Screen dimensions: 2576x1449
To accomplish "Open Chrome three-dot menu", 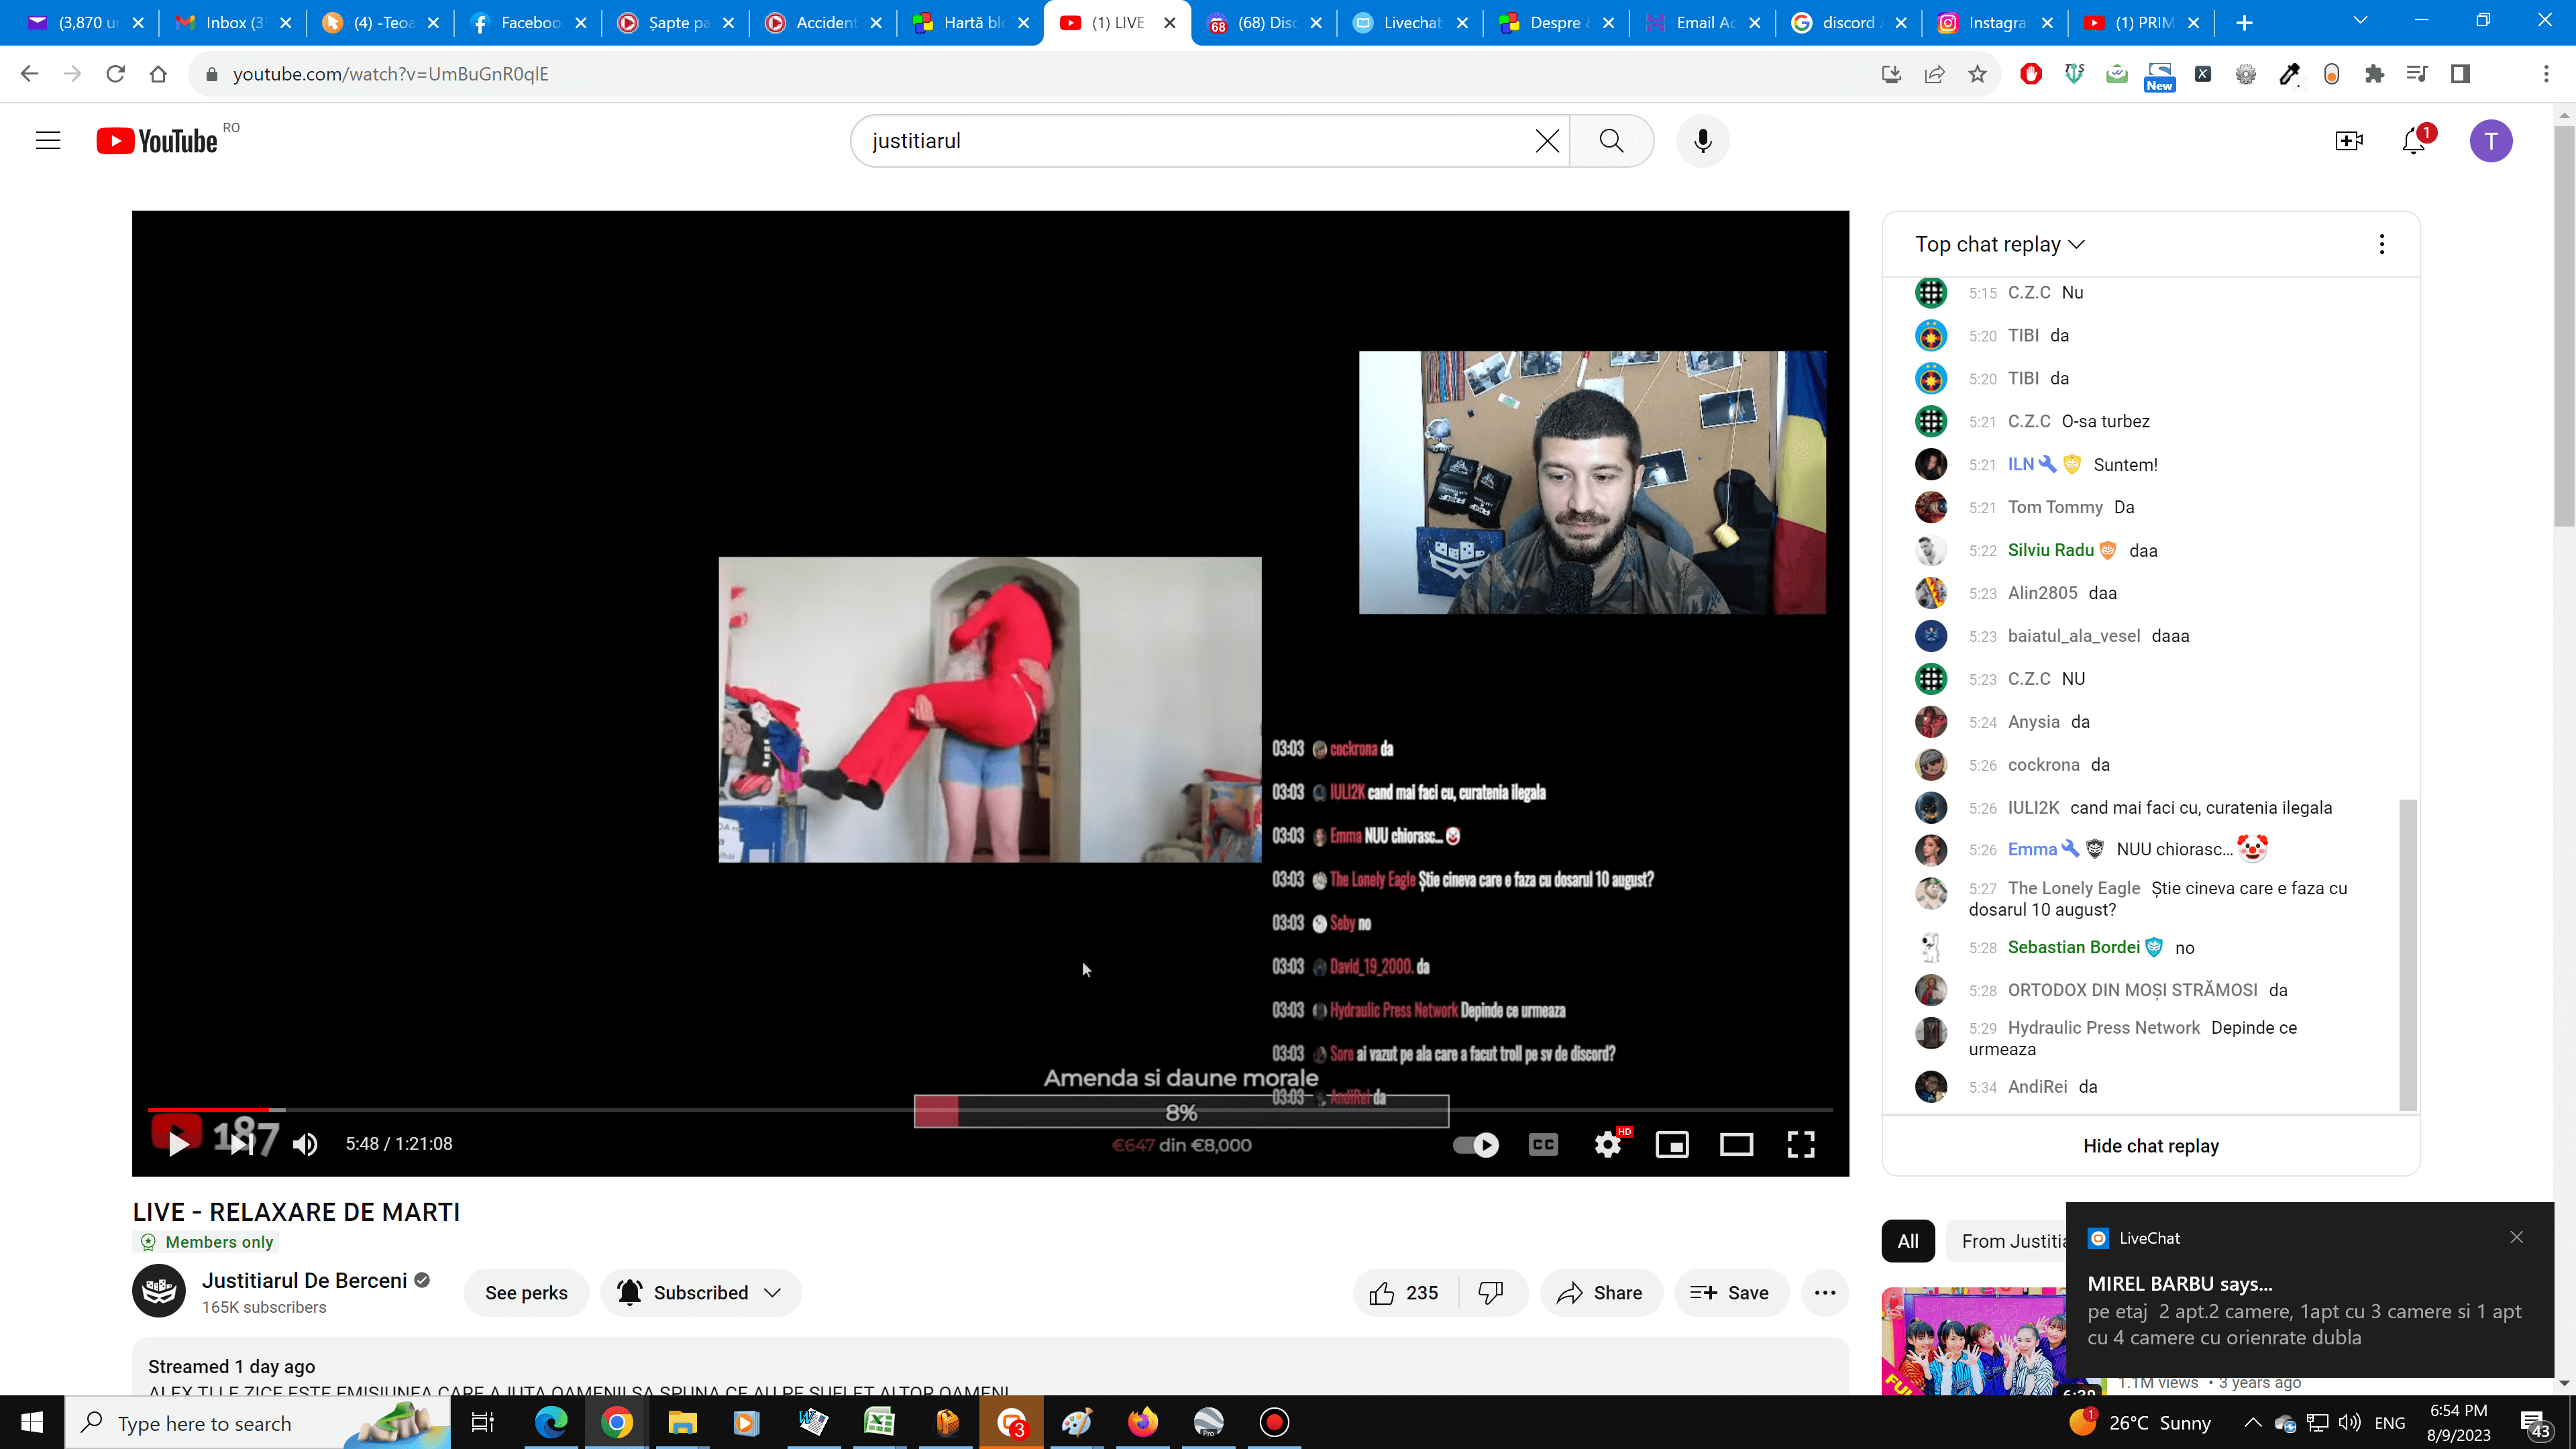I will tap(2546, 74).
